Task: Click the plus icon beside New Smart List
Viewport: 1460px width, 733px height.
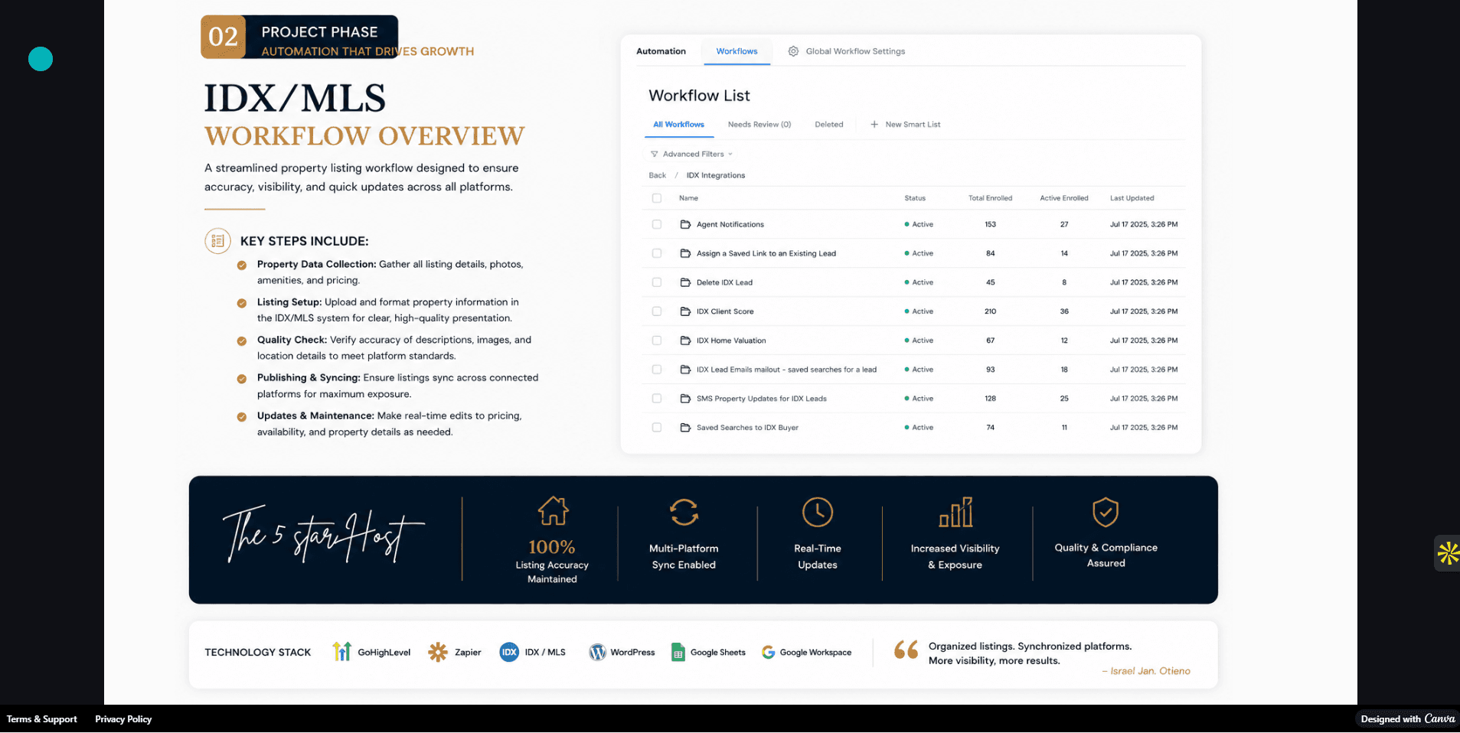Action: (x=874, y=124)
